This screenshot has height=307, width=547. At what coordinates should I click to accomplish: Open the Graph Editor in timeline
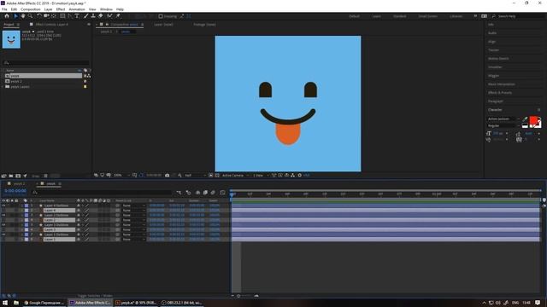(x=222, y=193)
